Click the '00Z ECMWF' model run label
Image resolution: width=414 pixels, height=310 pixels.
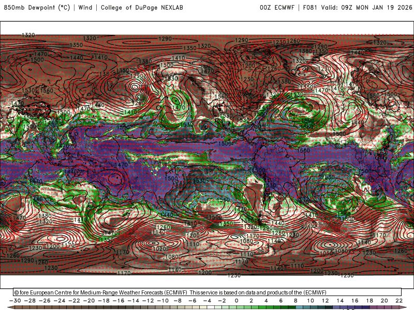[x=277, y=7]
